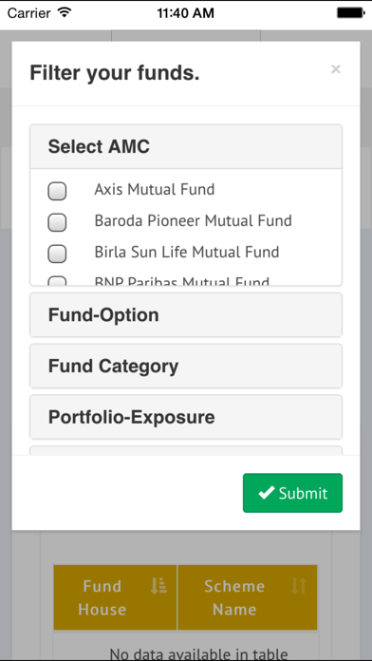Expand the Fund Category section
The image size is (372, 661).
pos(186,366)
